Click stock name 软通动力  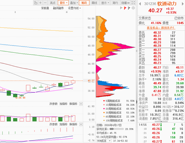coord(167,4)
